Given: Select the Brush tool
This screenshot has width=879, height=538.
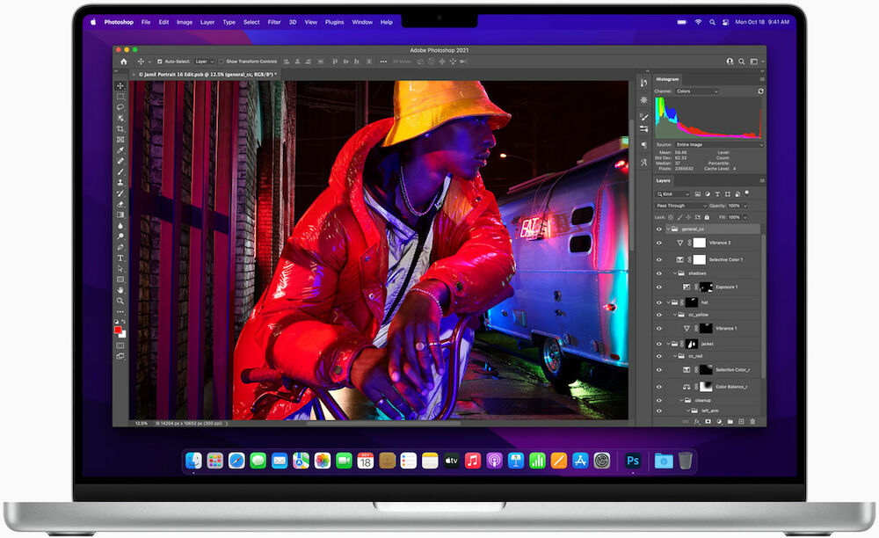Looking at the screenshot, I should point(120,172).
